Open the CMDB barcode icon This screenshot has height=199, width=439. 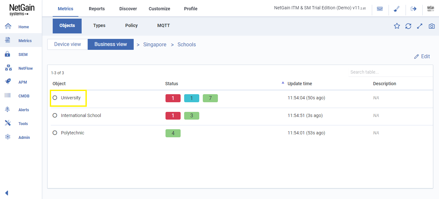[8, 95]
